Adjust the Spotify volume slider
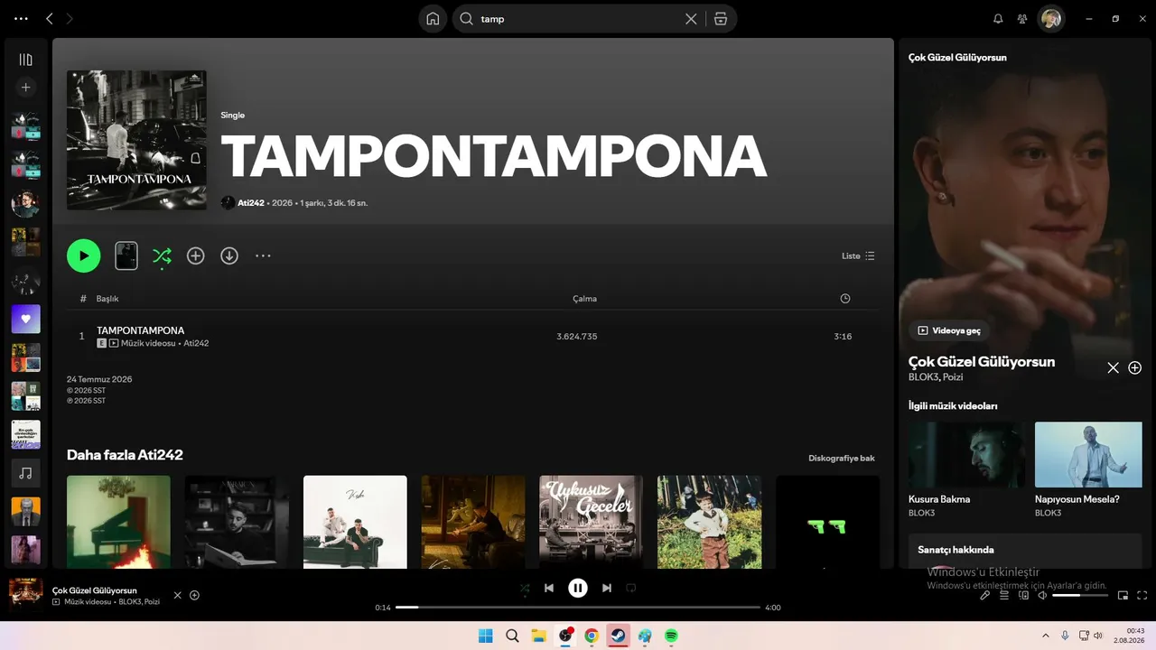This screenshot has height=650, width=1156. pyautogui.click(x=1080, y=595)
